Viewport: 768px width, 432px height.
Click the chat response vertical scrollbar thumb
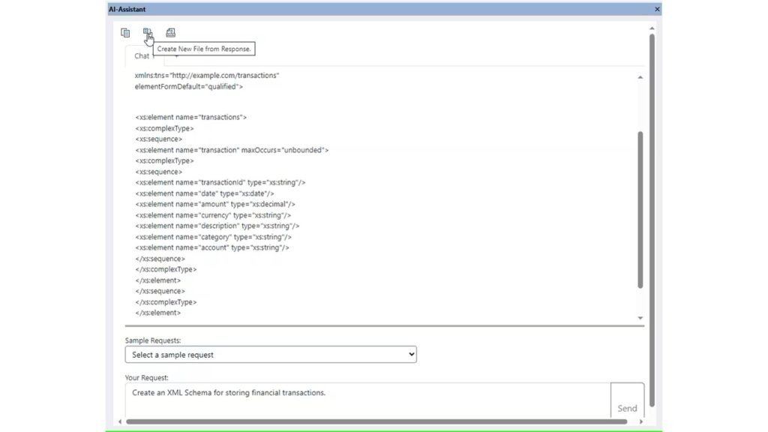(640, 210)
